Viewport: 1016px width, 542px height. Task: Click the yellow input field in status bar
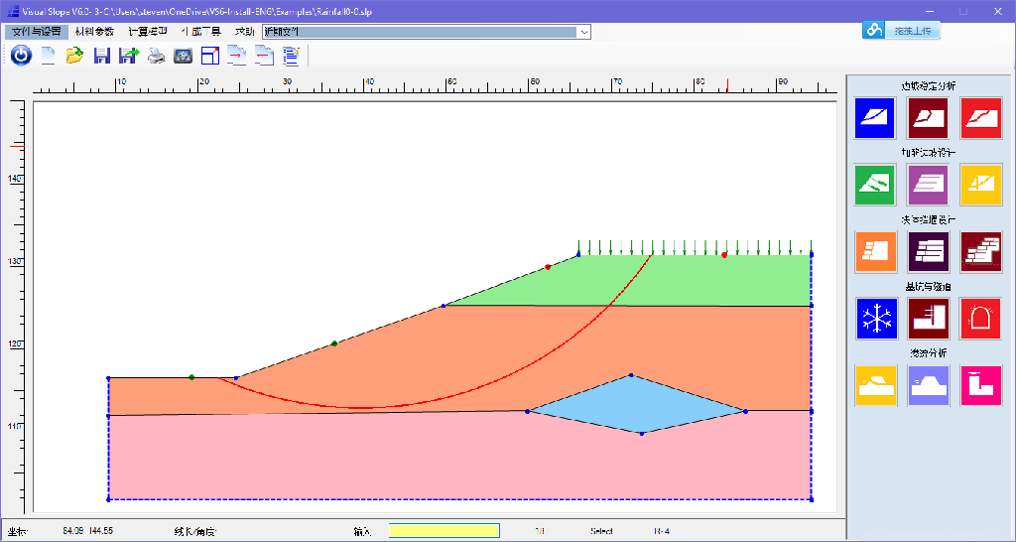click(x=444, y=531)
